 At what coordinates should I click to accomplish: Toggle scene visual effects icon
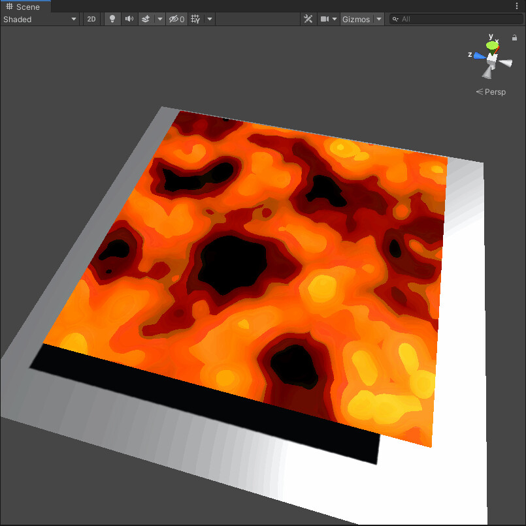point(146,19)
